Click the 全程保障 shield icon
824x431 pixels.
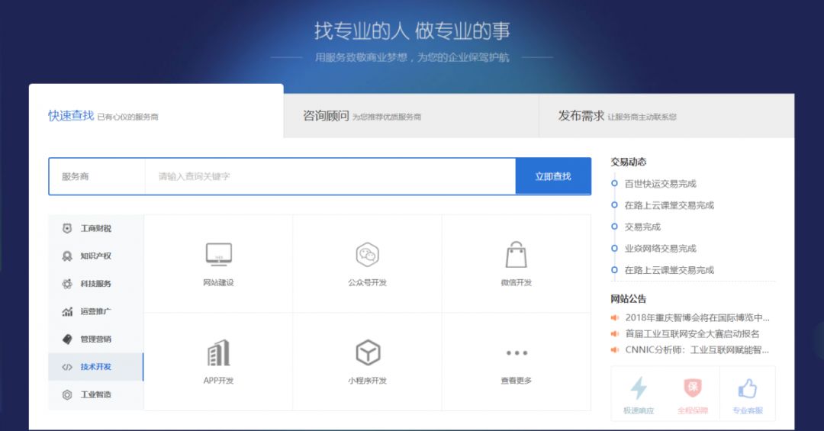point(693,389)
